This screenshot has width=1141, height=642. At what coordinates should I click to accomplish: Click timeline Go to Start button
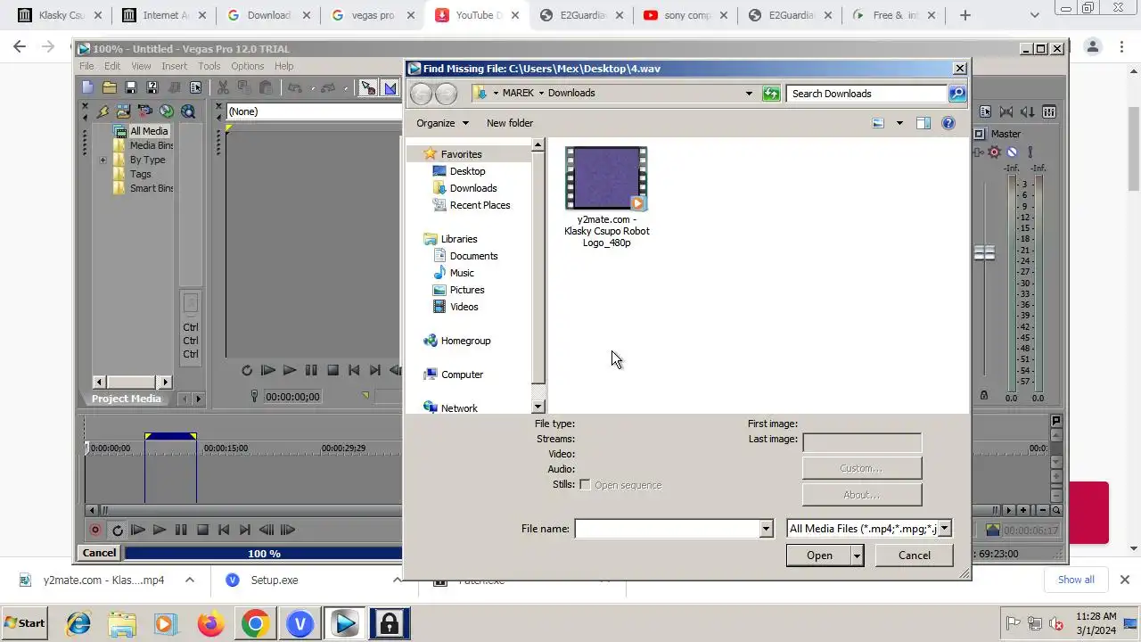click(x=224, y=530)
